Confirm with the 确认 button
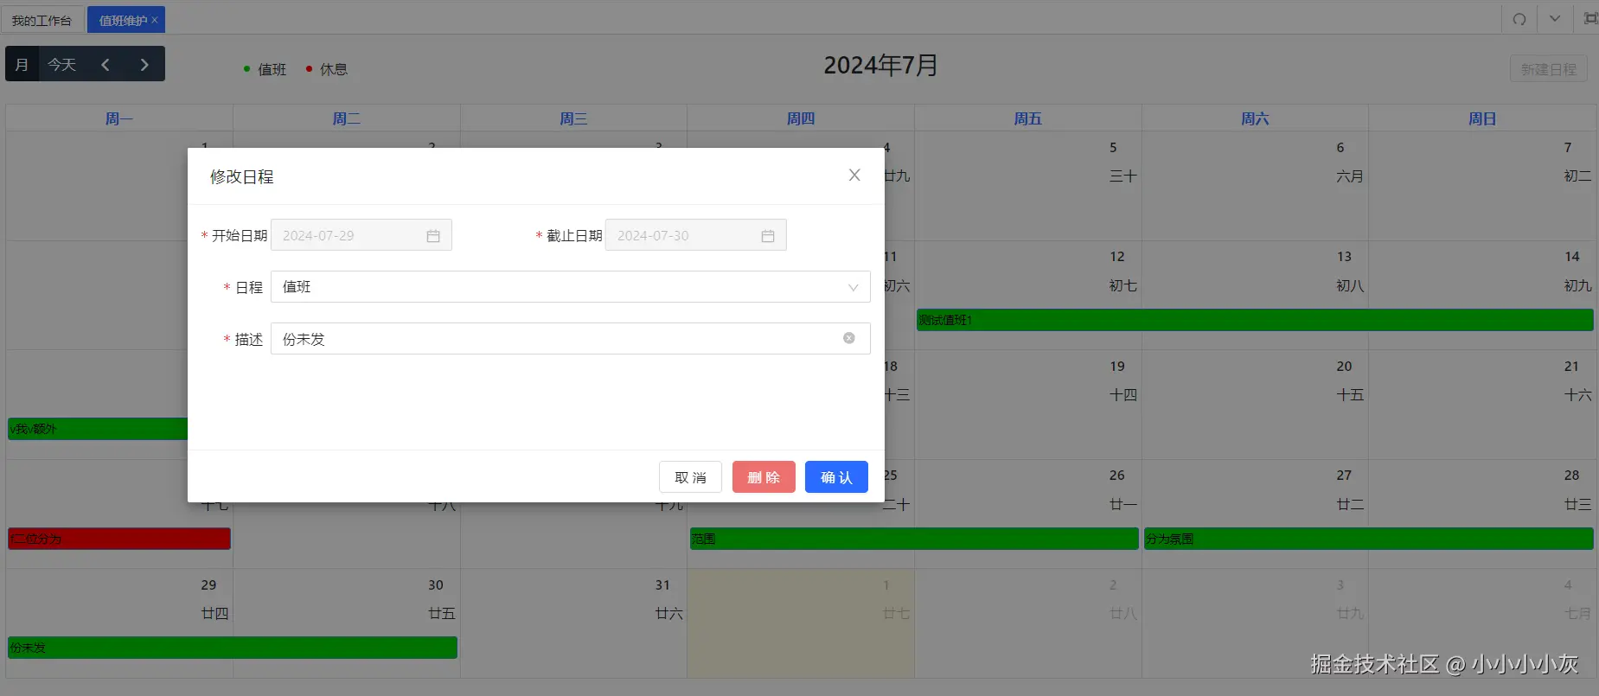The width and height of the screenshot is (1599, 696). 836,477
